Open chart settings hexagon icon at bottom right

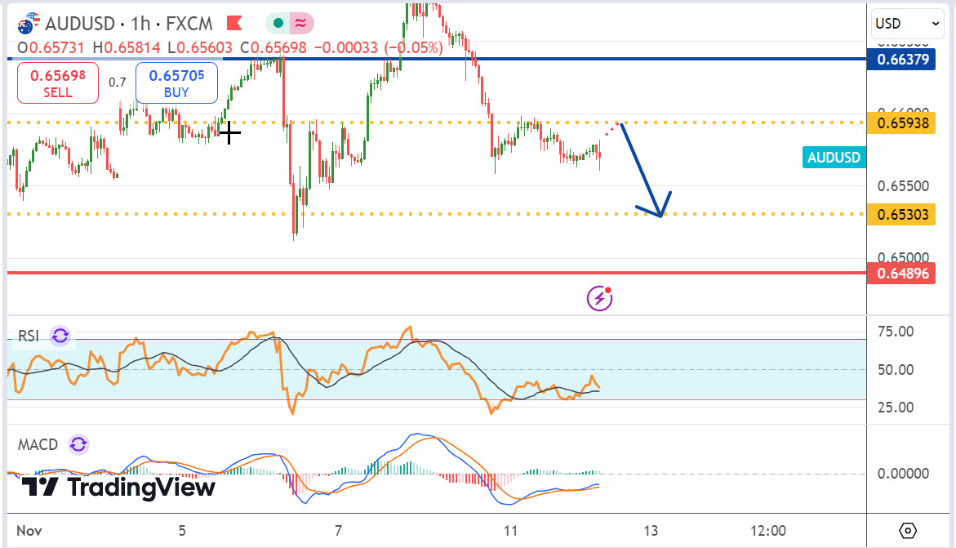tap(909, 530)
